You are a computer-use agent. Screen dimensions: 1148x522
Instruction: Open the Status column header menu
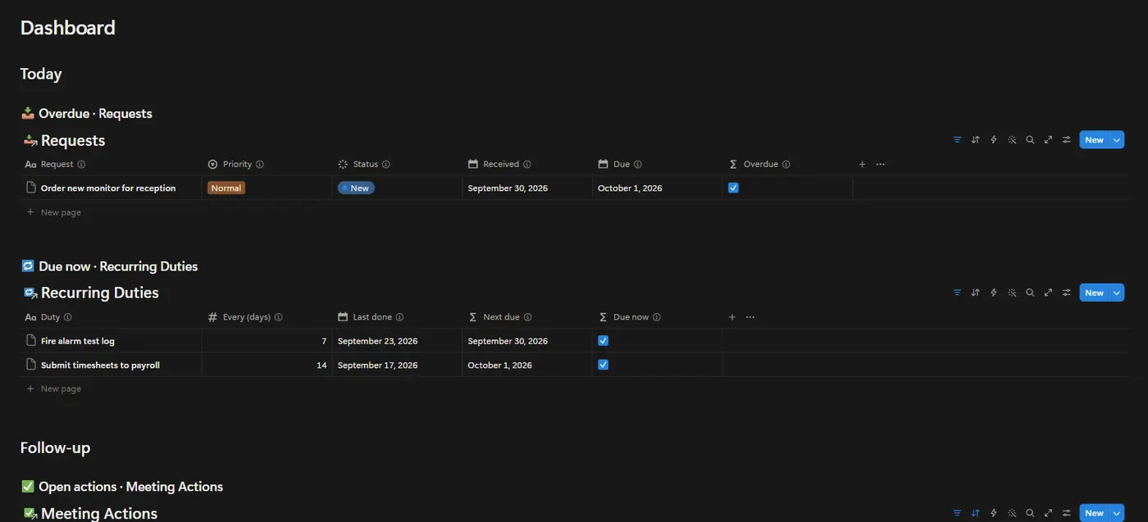coord(365,164)
